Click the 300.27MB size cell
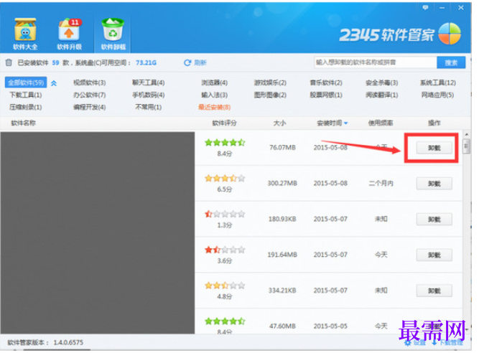The width and height of the screenshot is (479, 353). [282, 184]
